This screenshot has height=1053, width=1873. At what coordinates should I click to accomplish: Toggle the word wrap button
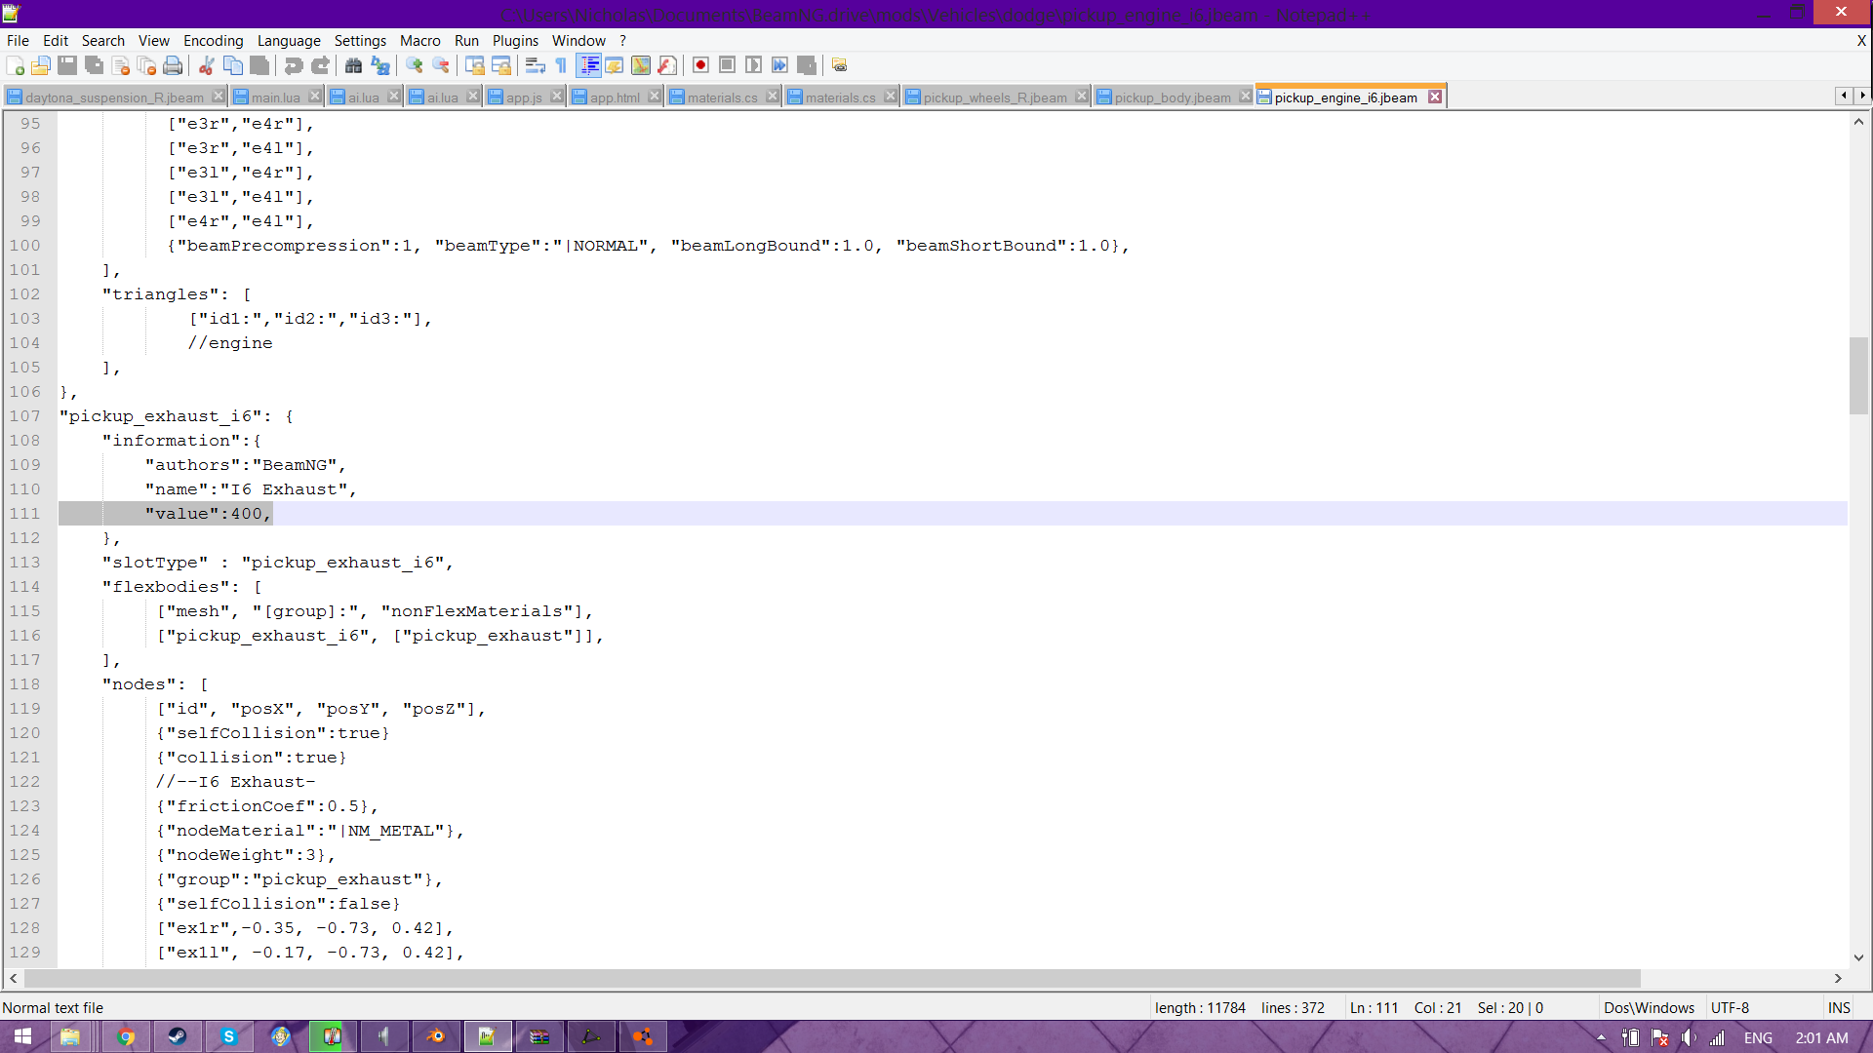535,65
